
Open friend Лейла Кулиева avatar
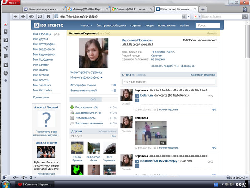click(77, 147)
